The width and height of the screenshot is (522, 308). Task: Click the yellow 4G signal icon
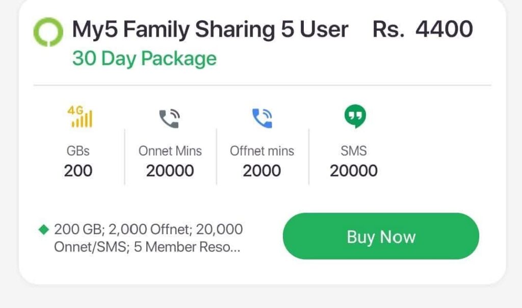coord(80,117)
